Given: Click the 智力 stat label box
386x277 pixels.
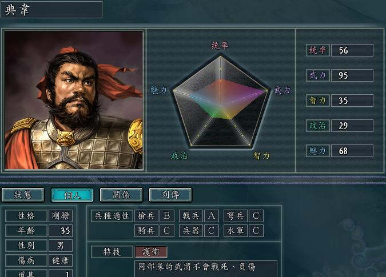Looking at the screenshot, I should tap(317, 101).
